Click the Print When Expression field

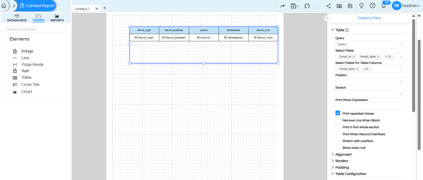371,106
